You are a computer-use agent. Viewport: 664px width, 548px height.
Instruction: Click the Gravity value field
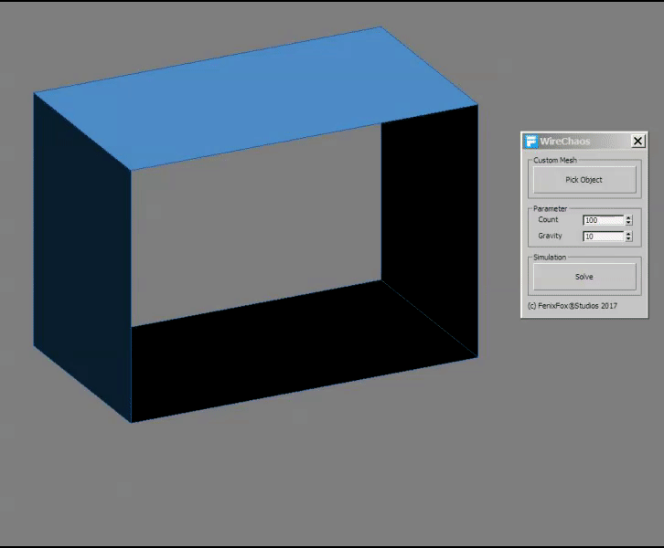[x=604, y=237]
